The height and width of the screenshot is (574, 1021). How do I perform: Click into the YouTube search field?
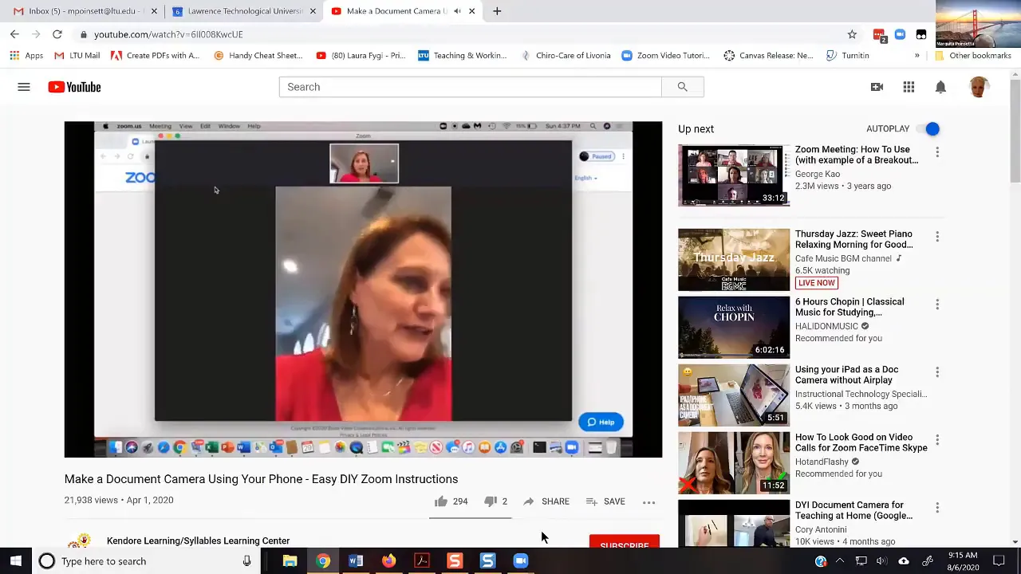pos(470,87)
